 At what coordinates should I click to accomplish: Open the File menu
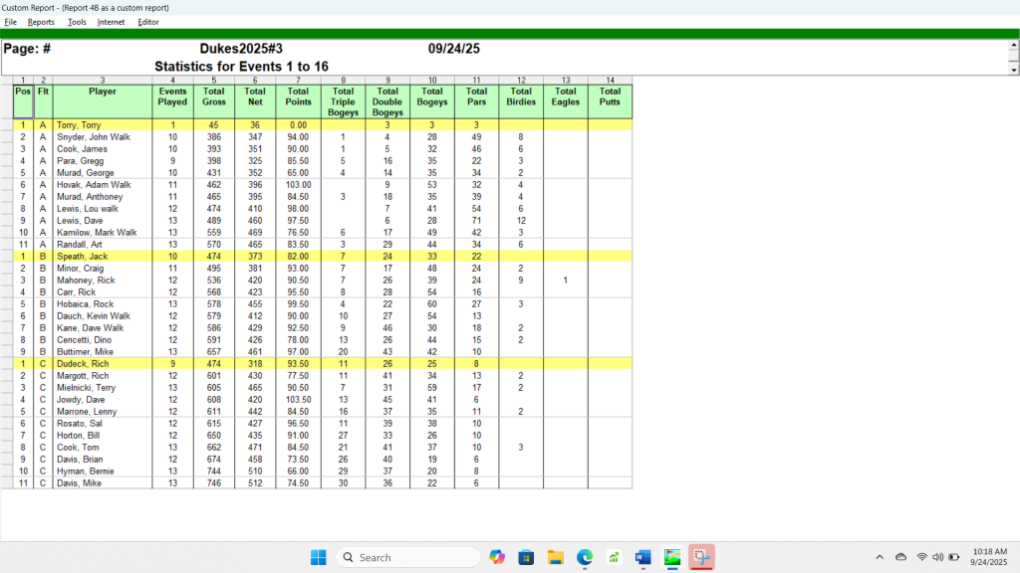tap(10, 22)
